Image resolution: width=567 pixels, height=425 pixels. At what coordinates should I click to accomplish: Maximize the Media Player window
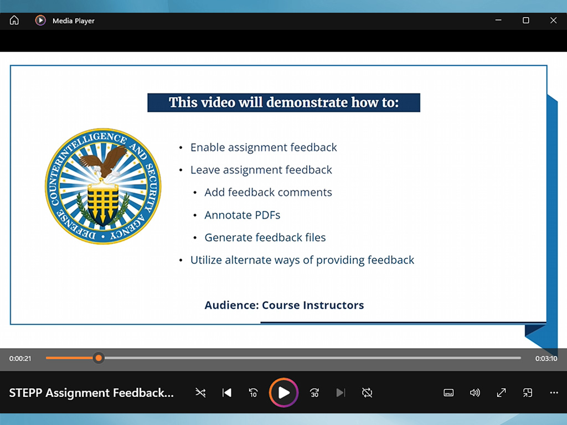click(526, 20)
